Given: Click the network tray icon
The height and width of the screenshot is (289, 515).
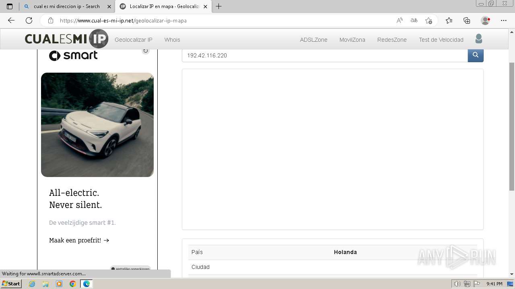Looking at the screenshot, I should tap(467, 284).
